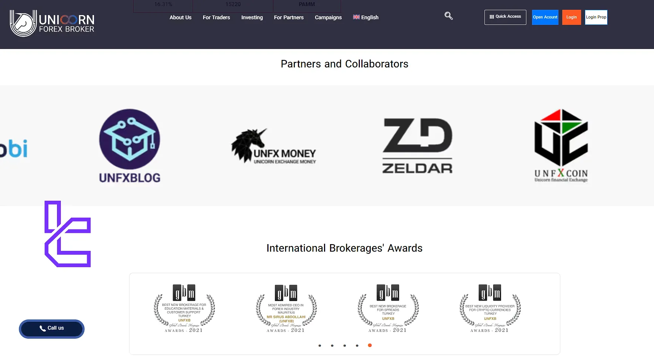Click the blue Open Account button
The width and height of the screenshot is (654, 356).
(545, 17)
